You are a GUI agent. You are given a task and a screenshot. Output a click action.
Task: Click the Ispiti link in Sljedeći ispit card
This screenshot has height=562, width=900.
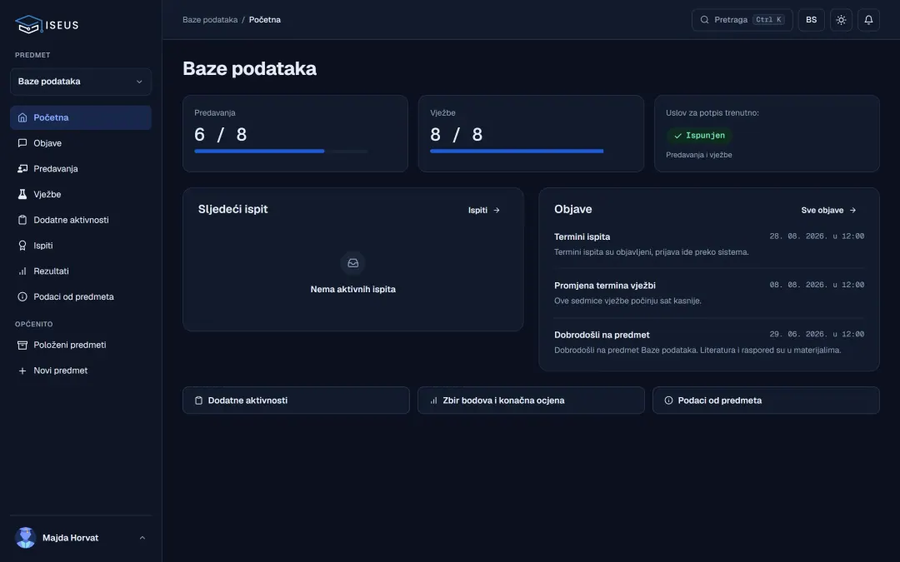tap(484, 210)
